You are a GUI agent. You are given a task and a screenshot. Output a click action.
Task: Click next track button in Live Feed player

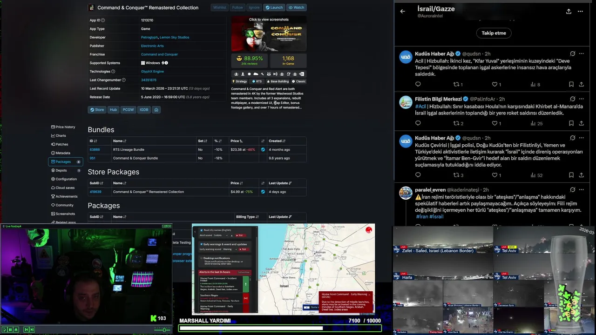[x=32, y=329]
